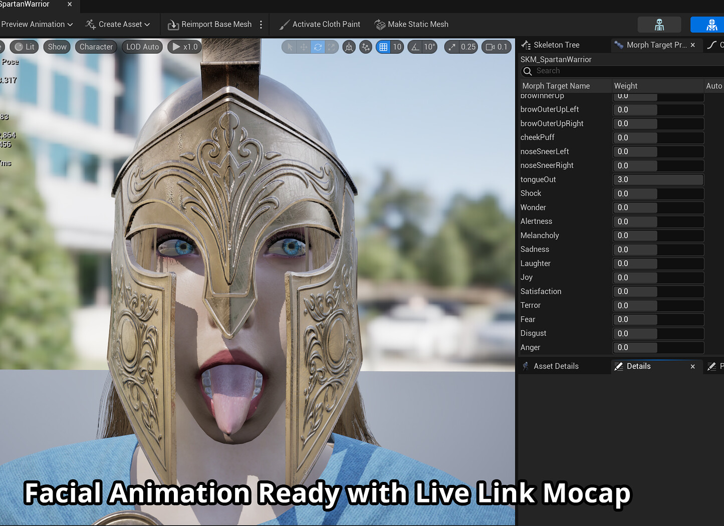This screenshot has height=526, width=724.
Task: Click the tongueOut weight value 3.0
Action: pos(623,179)
